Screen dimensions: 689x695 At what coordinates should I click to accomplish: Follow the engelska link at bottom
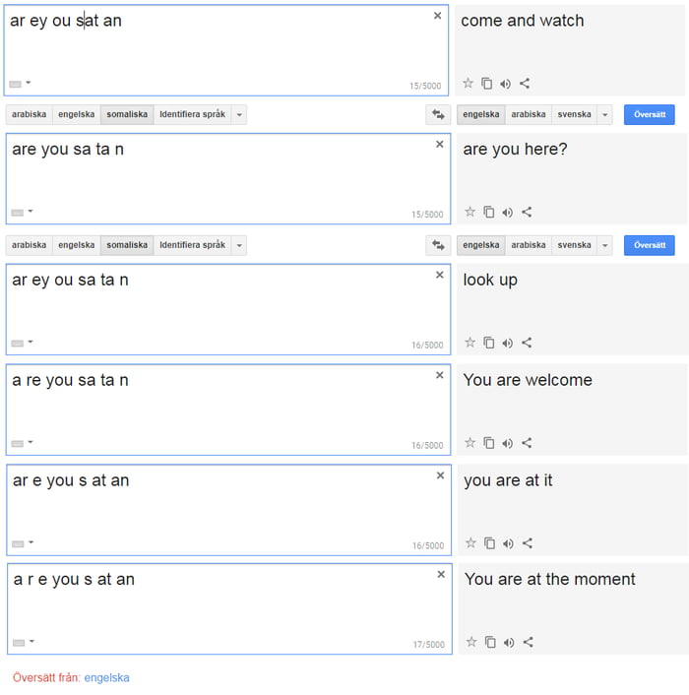pos(106,677)
